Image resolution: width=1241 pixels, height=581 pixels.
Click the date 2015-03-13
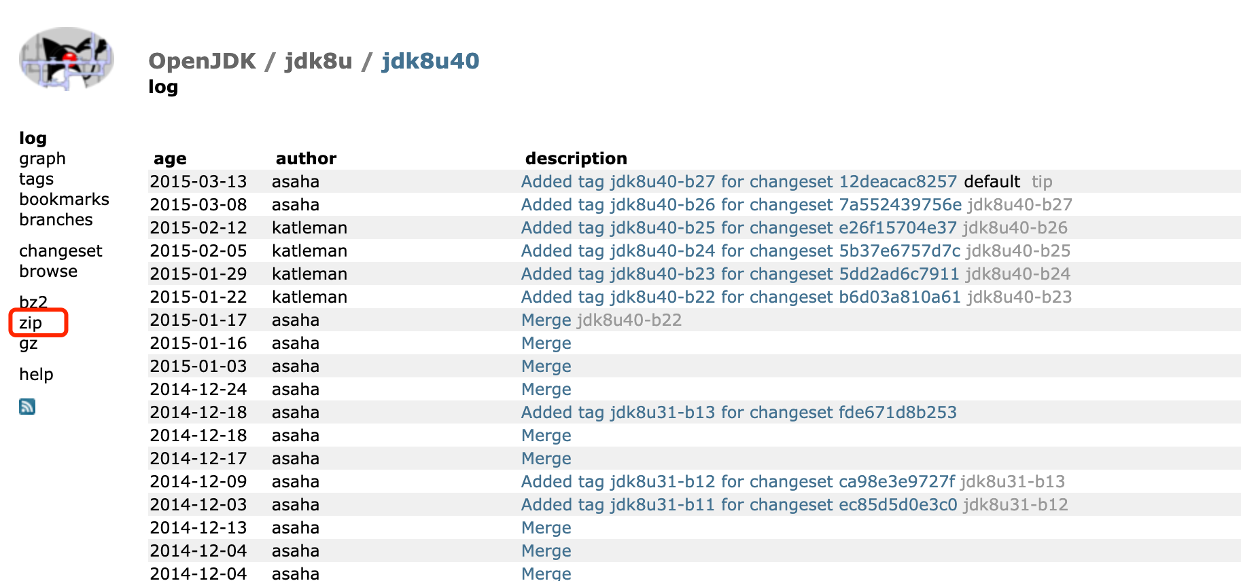[x=198, y=182]
